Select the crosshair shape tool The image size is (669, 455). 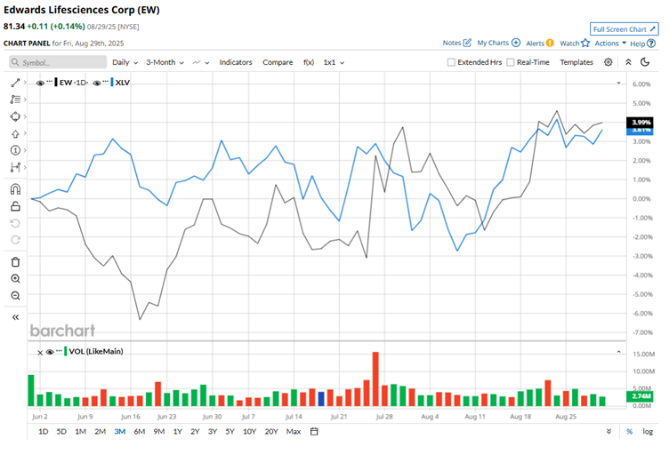[15, 116]
